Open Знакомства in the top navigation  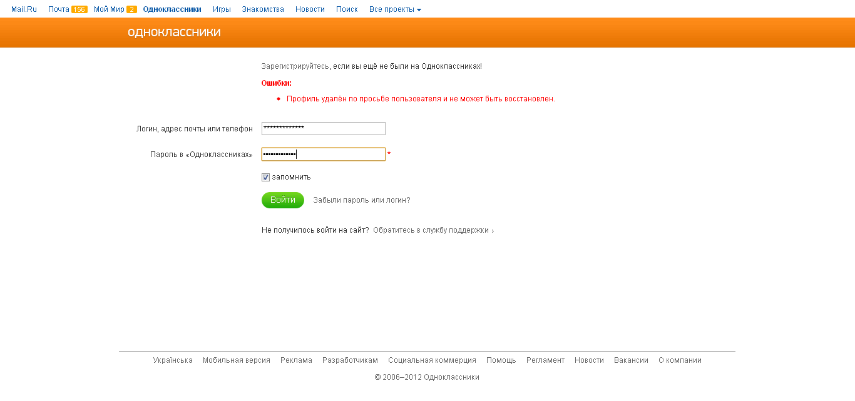click(x=263, y=9)
